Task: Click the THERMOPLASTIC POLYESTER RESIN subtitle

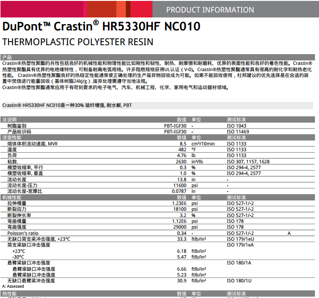Action: click(77, 42)
